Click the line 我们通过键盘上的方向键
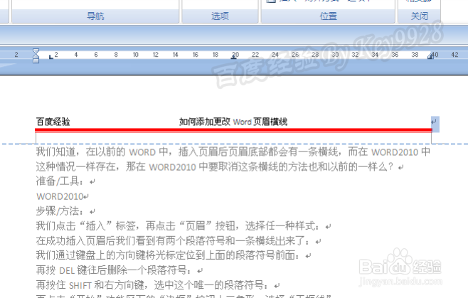The height and width of the screenshot is (298, 468). coord(174,255)
